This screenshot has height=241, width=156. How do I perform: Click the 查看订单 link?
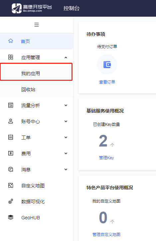107,82
